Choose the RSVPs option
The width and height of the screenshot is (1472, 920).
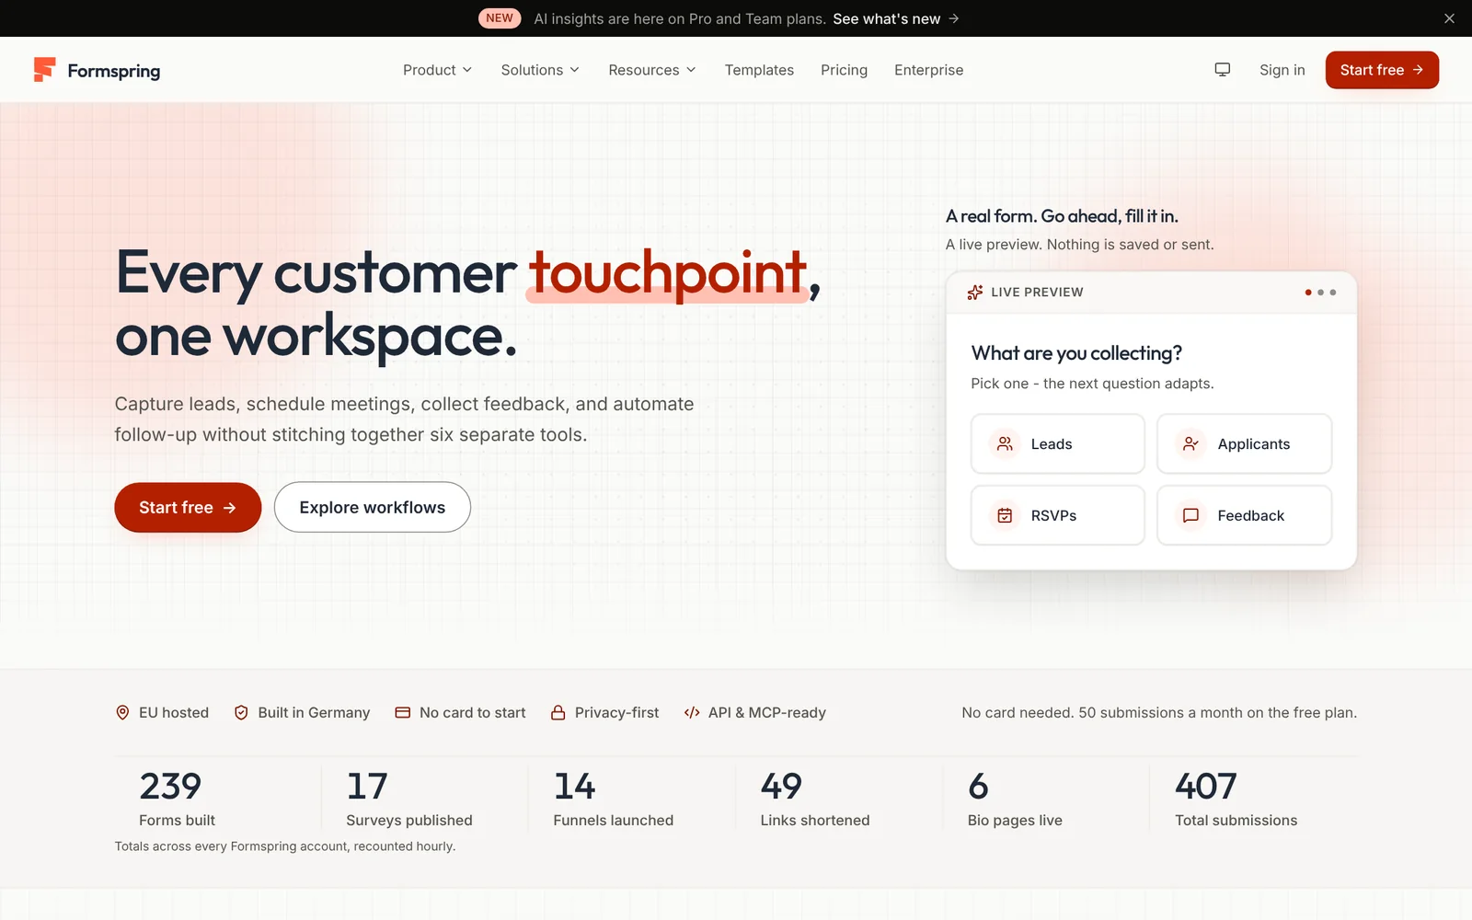click(1058, 515)
